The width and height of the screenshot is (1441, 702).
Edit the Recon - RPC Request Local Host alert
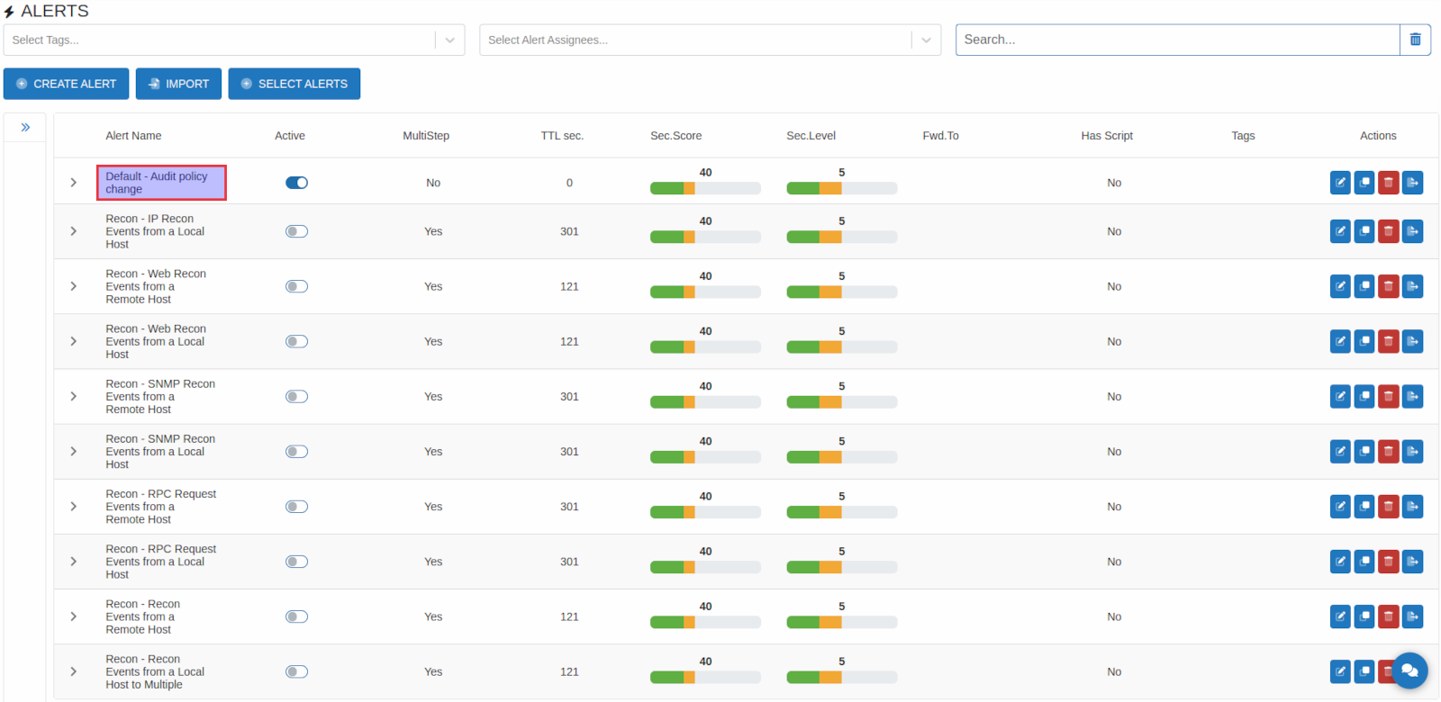1340,562
